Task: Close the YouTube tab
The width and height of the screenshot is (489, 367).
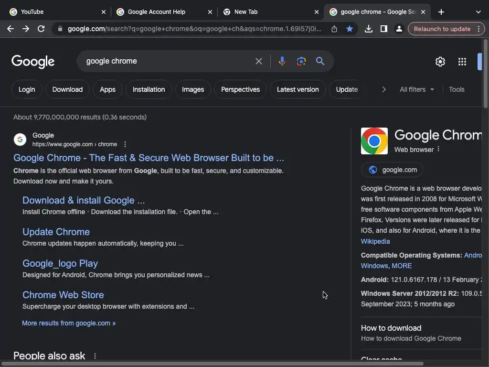Action: click(x=104, y=12)
